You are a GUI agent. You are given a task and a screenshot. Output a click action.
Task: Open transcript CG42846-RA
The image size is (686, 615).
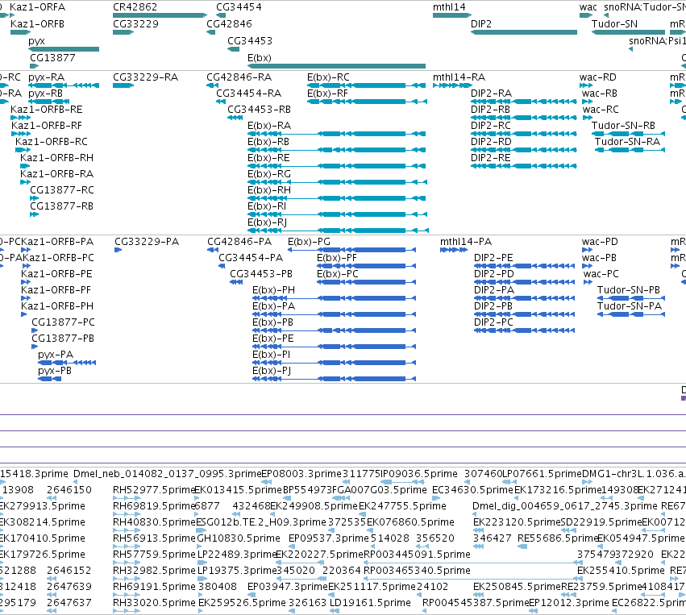click(239, 77)
